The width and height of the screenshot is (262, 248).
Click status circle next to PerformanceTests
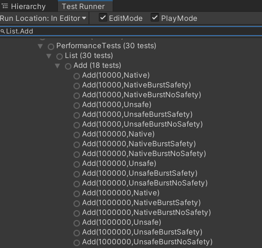(51, 46)
